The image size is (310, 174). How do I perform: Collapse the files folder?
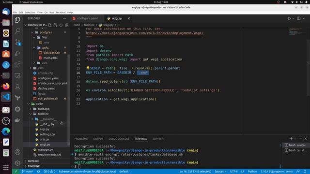pos(34,37)
